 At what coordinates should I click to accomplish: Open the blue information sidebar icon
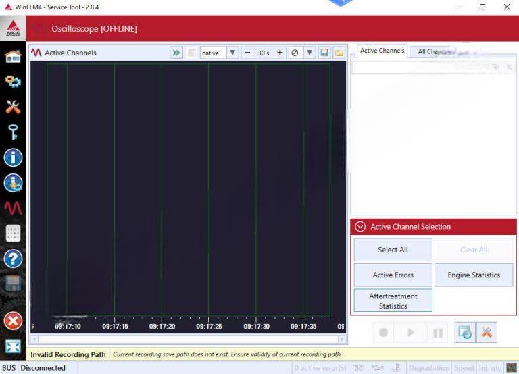[x=13, y=157]
